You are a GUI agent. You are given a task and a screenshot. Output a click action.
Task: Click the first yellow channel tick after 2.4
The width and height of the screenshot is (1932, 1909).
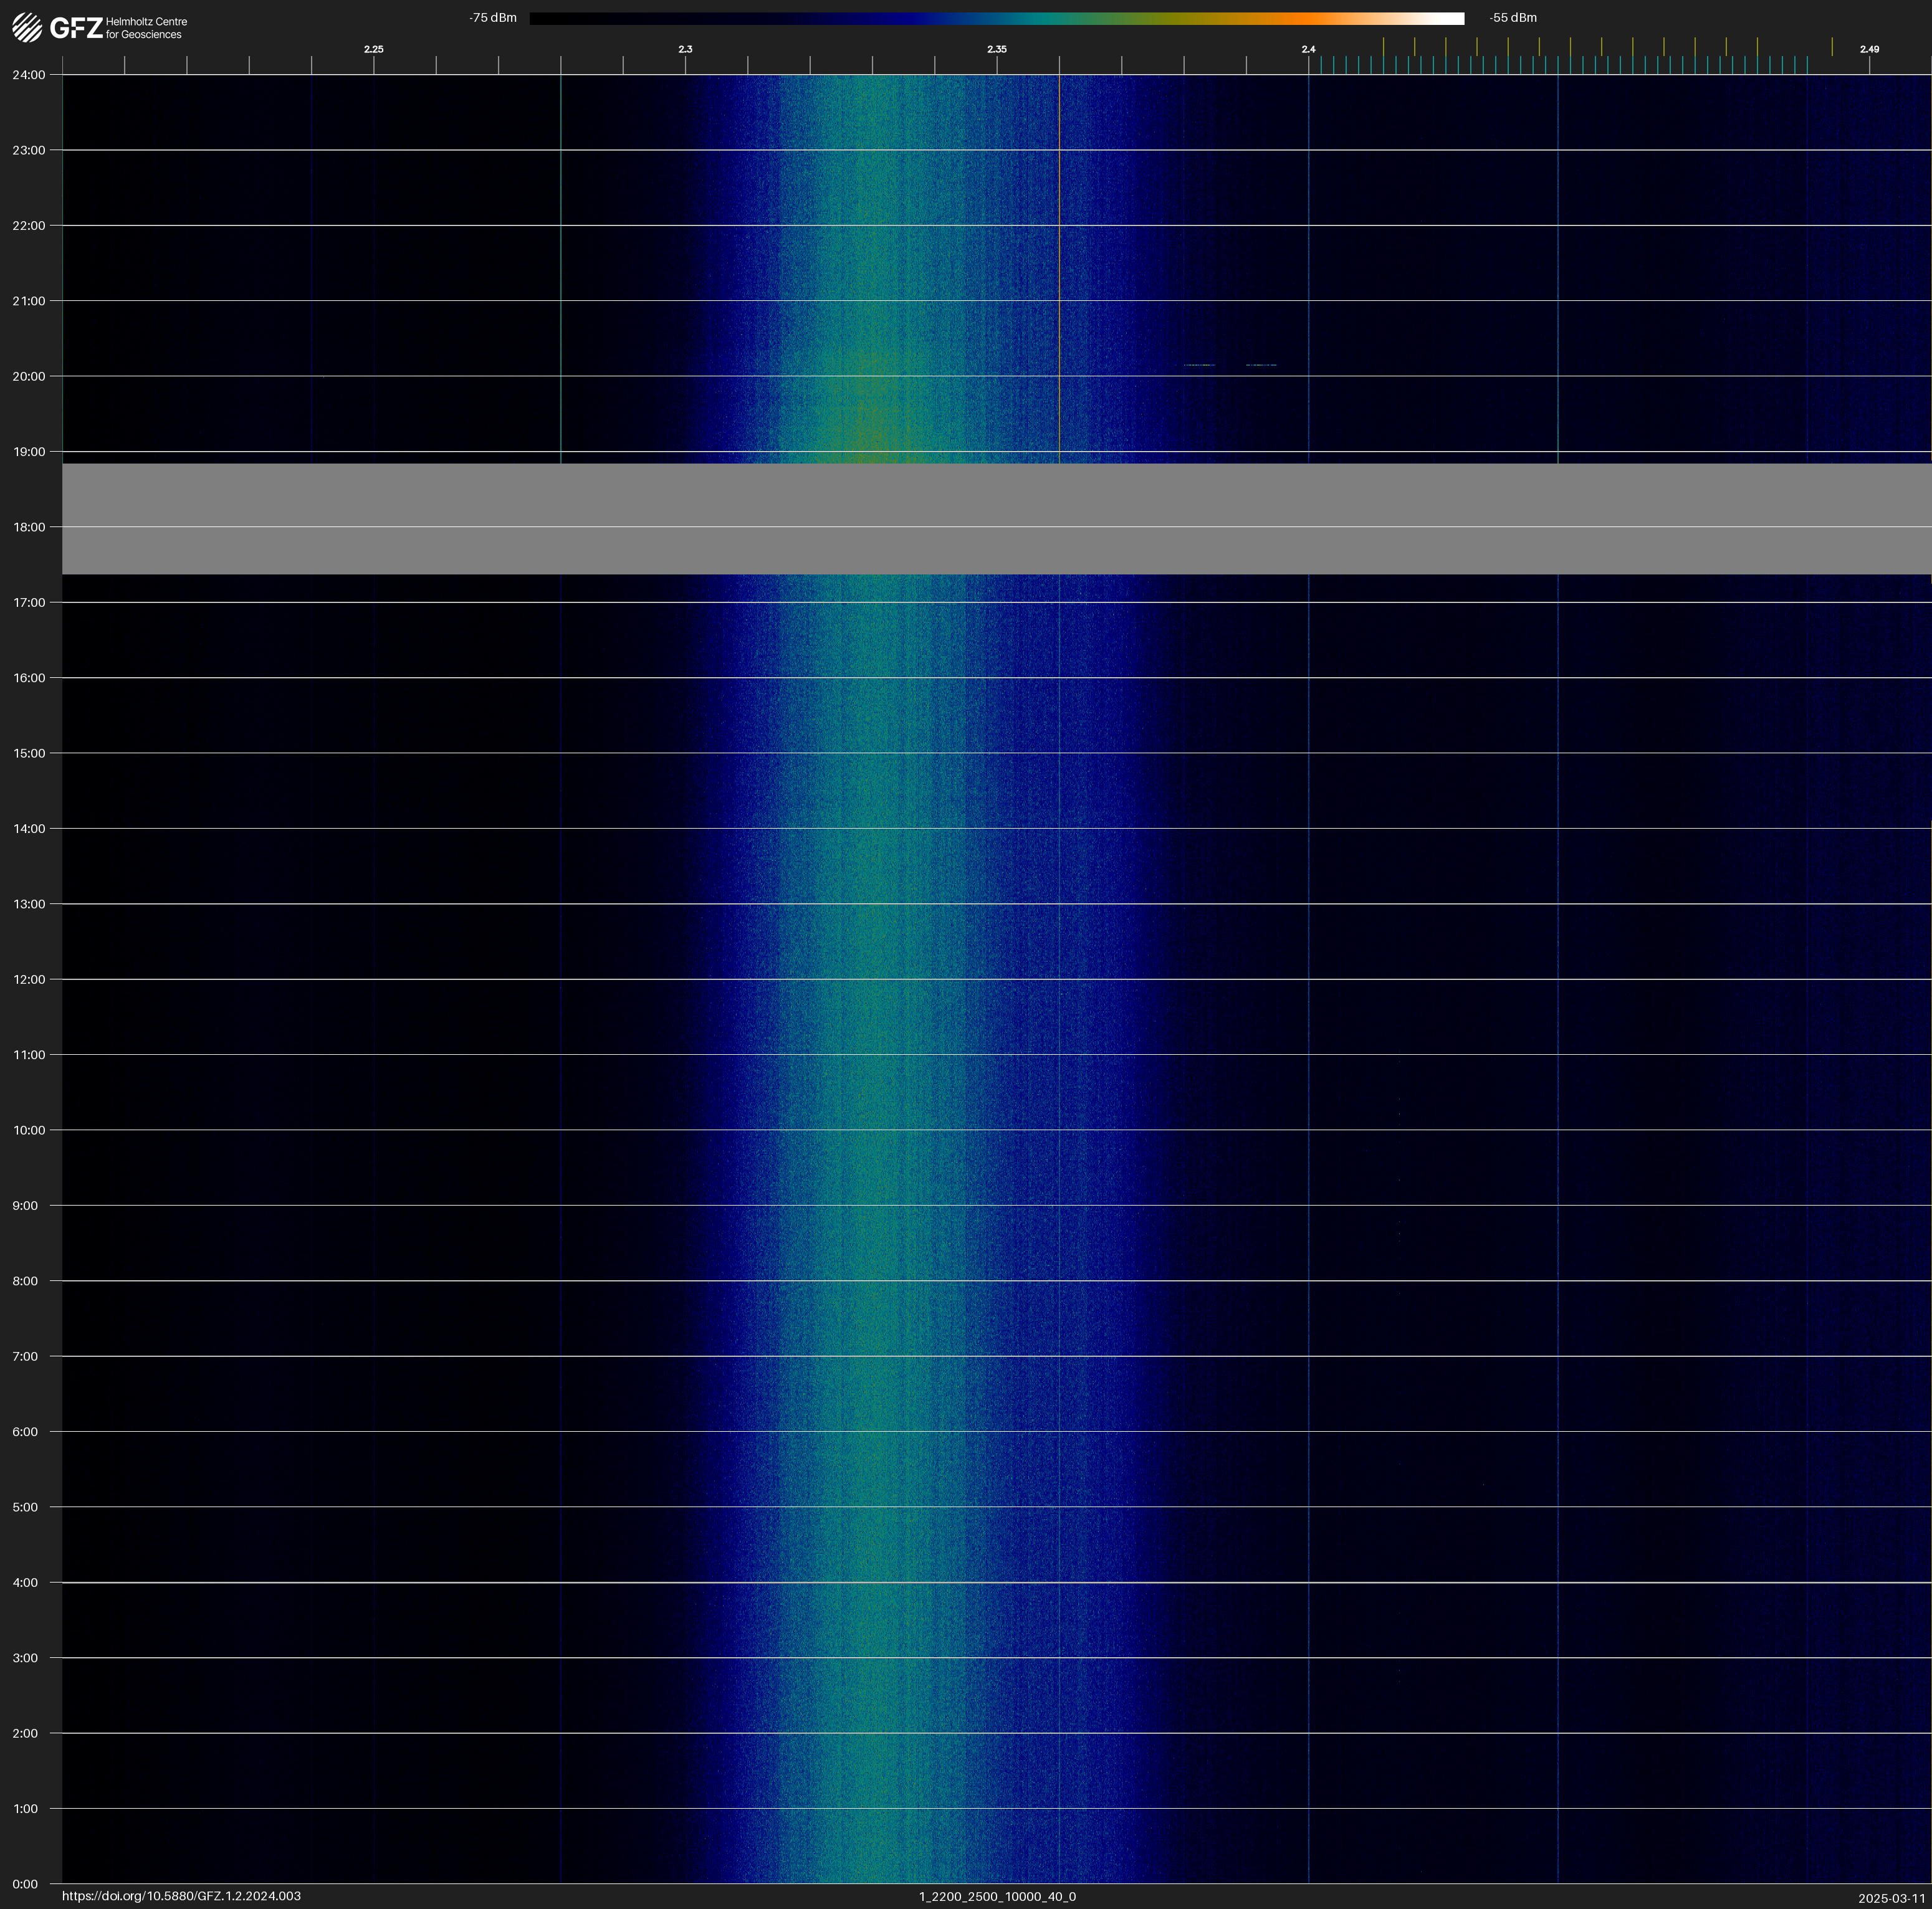1383,46
